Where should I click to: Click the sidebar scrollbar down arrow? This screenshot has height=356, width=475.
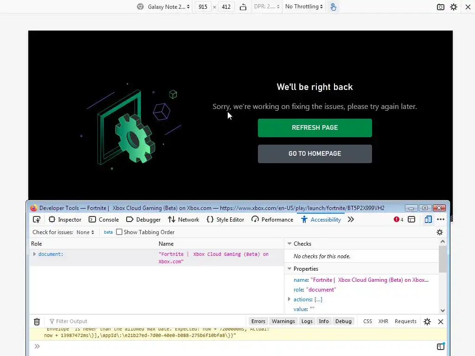(443, 310)
